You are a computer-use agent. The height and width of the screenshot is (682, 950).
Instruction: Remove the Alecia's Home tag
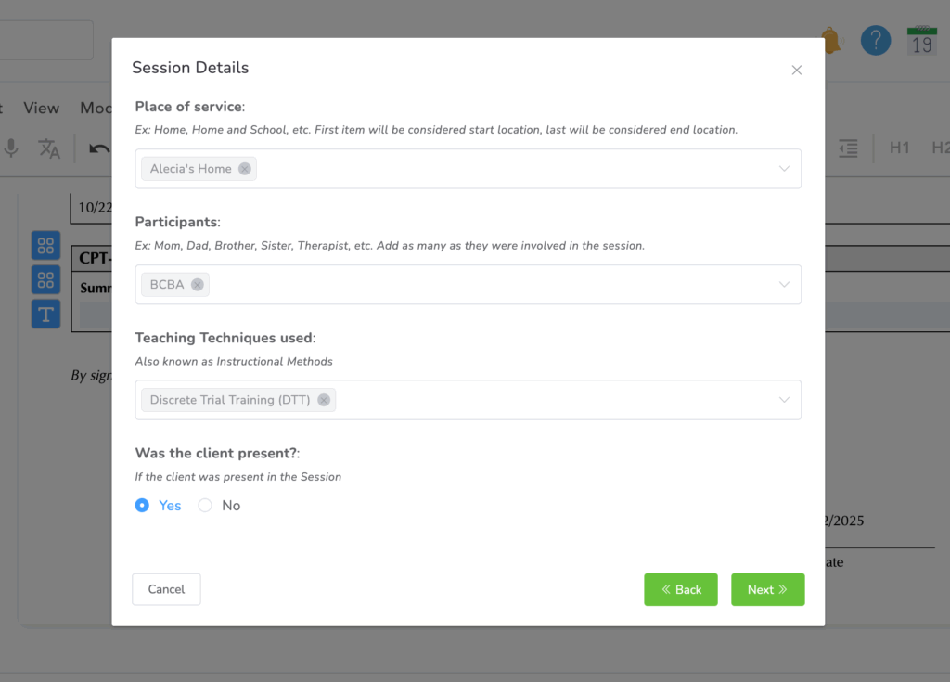pos(244,169)
